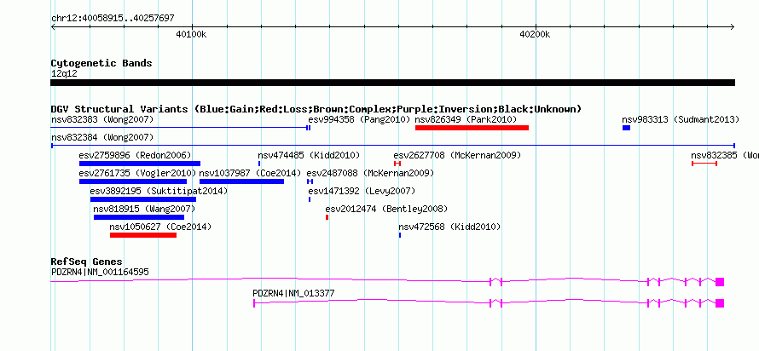Open nsv1037987 (Coe2014) label

[250, 173]
